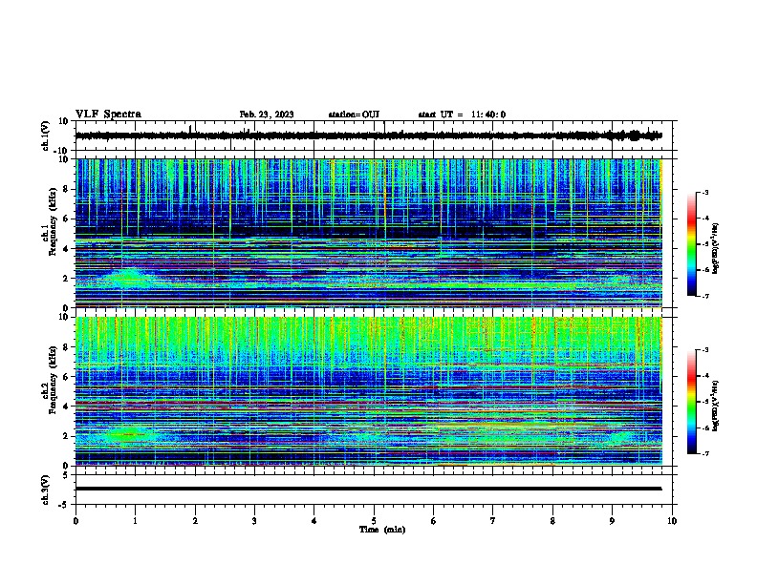Click time axis tick label "9"
The image size is (757, 584).
point(612,521)
